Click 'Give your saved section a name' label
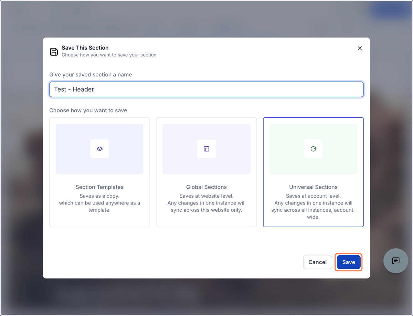This screenshot has width=413, height=316. pyautogui.click(x=91, y=75)
